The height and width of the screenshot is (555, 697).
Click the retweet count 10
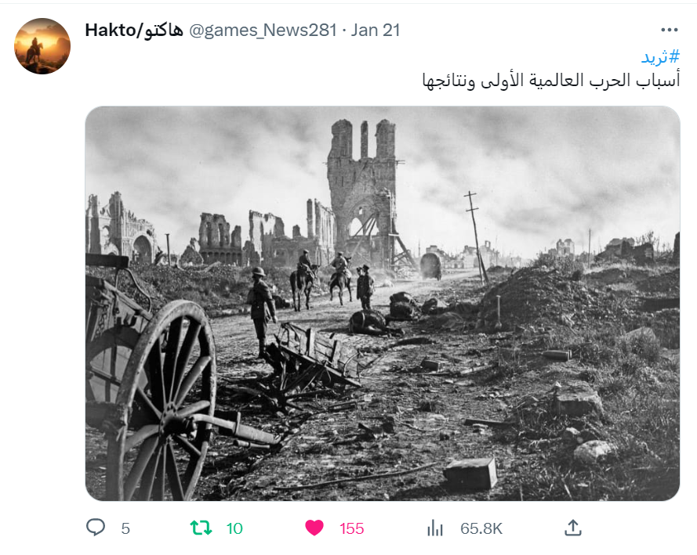click(x=234, y=528)
